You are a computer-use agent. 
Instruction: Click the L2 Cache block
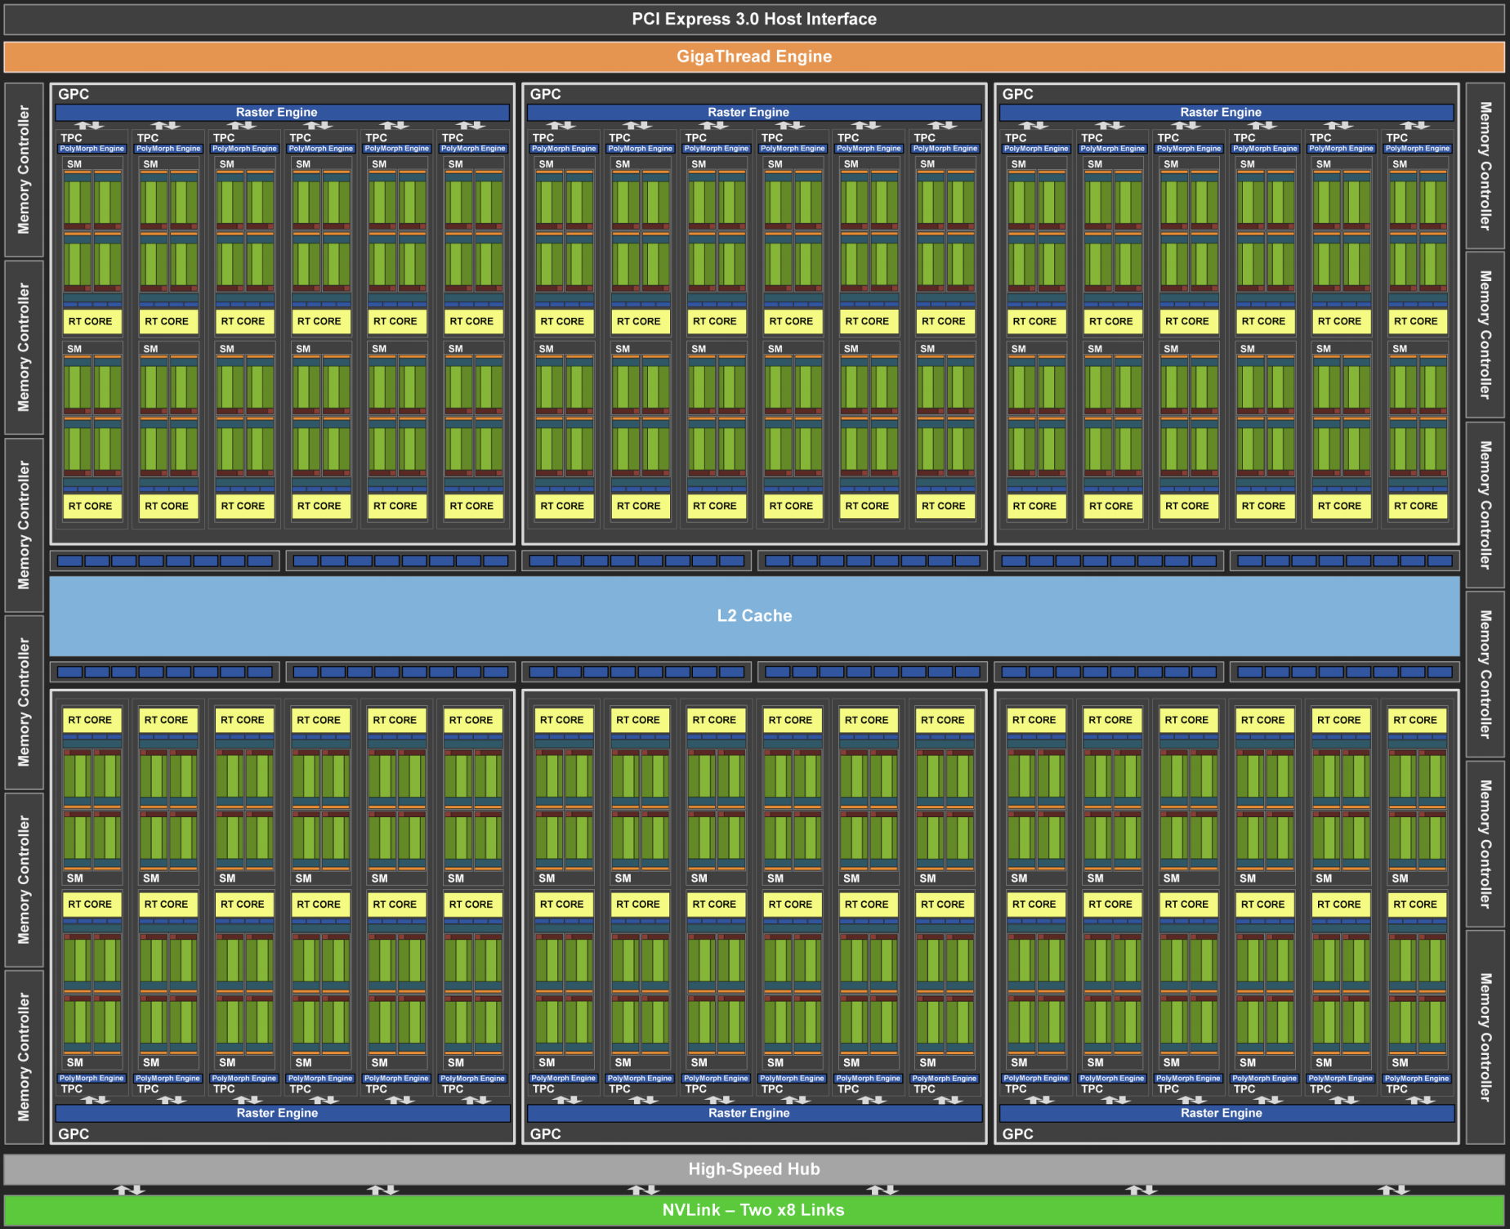point(755,615)
